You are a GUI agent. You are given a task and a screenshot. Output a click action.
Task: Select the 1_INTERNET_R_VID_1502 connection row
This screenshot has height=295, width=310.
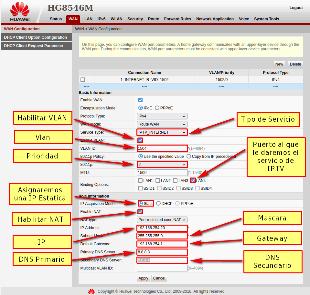[191, 80]
